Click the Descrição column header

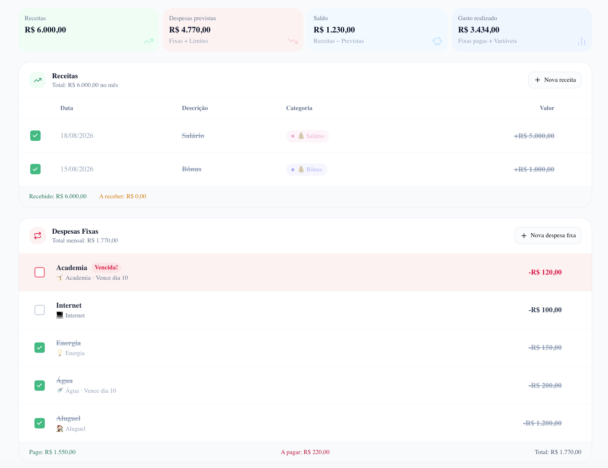[x=195, y=108]
